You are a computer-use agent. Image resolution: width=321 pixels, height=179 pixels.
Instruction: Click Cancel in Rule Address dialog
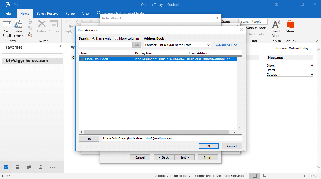tap(232, 146)
